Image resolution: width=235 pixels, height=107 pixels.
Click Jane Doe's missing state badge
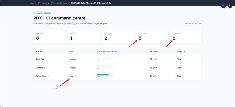coord(73,59)
